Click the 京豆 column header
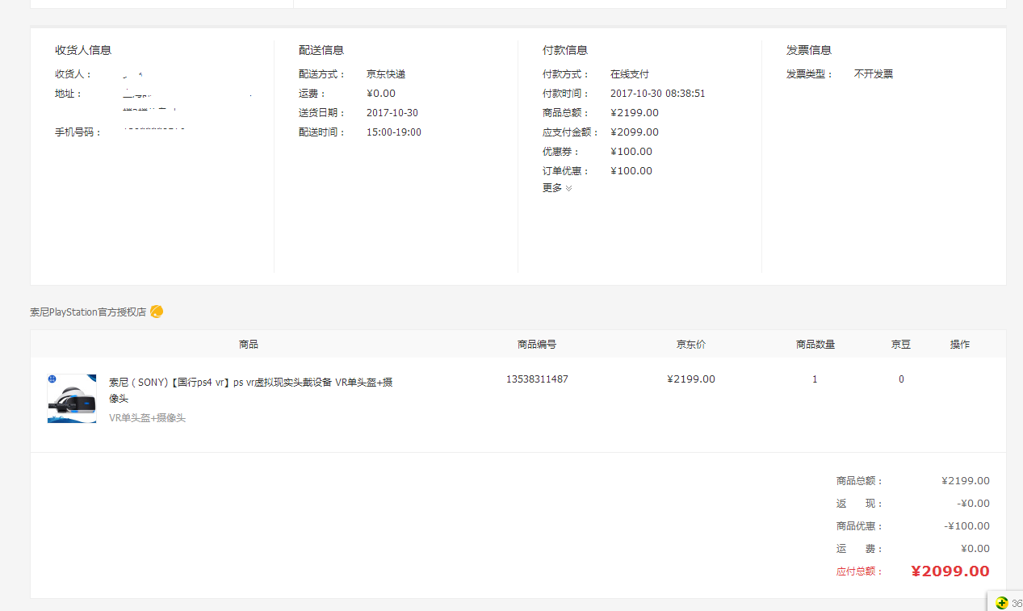1023x611 pixels. 901,345
